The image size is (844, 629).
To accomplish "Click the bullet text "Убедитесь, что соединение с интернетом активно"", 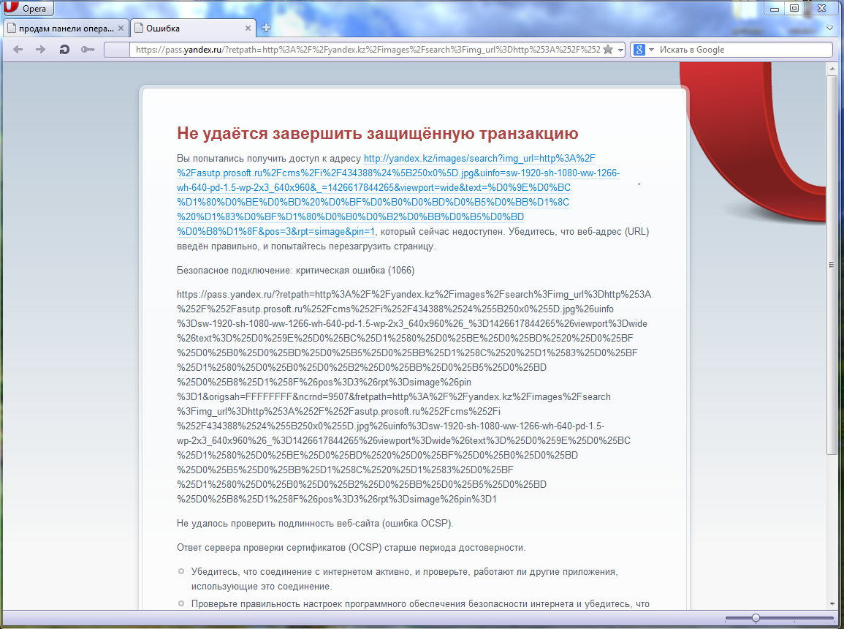I will pos(300,572).
